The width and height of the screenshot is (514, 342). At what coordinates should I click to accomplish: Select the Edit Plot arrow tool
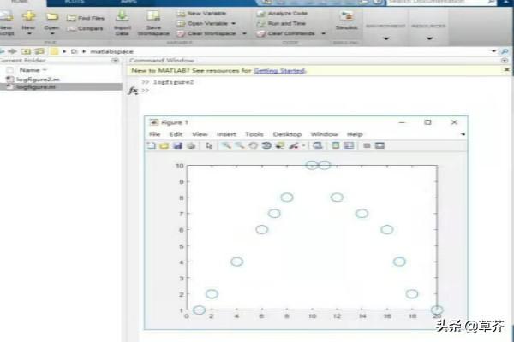coord(209,146)
